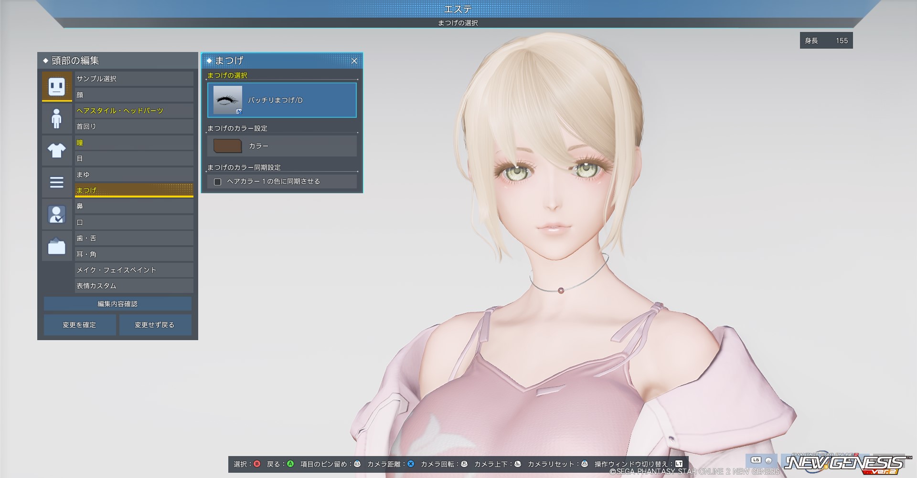Click the camera rotate R-stick icon
This screenshot has width=917, height=478.
(464, 464)
